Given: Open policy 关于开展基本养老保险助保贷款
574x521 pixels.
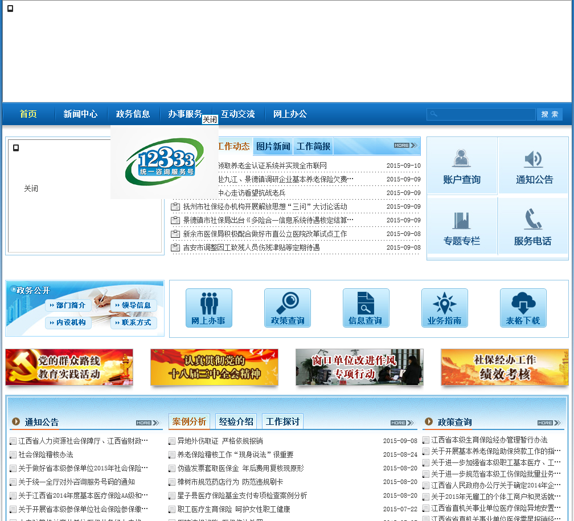Looking at the screenshot, I should pos(495,451).
